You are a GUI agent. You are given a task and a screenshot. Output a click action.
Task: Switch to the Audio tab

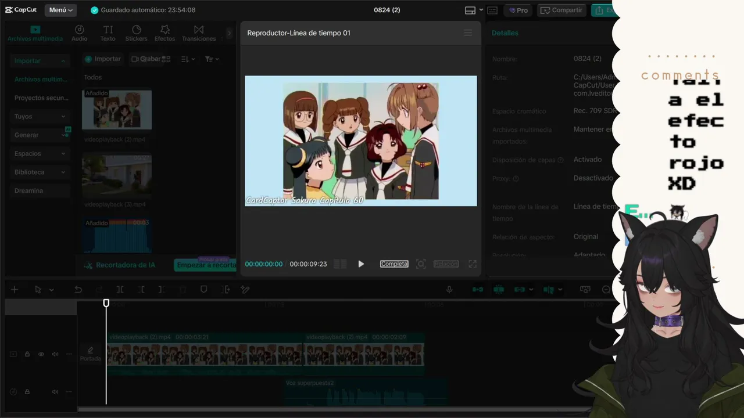point(80,33)
